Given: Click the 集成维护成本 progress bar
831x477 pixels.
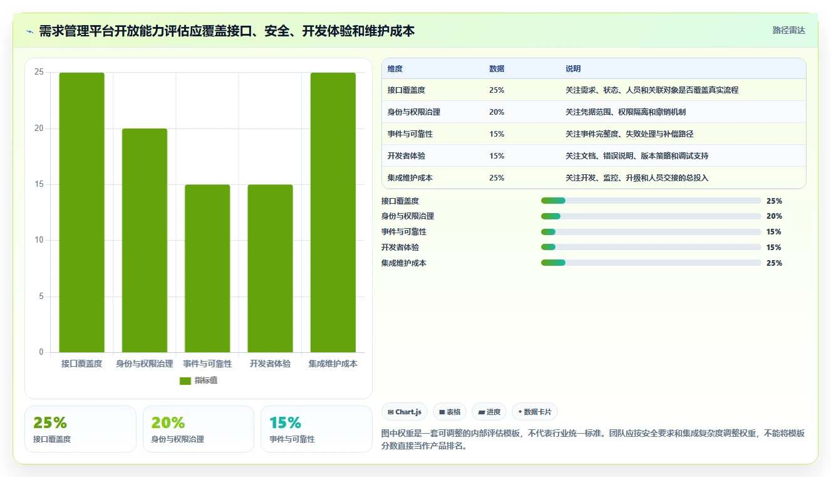Looking at the screenshot, I should 651,263.
